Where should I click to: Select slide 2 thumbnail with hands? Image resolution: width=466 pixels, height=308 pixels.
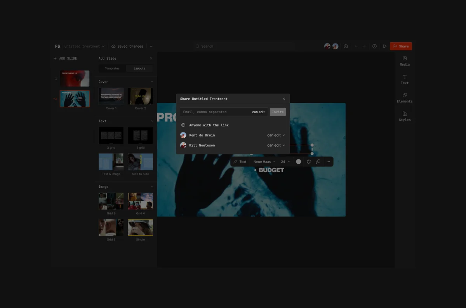tap(75, 99)
